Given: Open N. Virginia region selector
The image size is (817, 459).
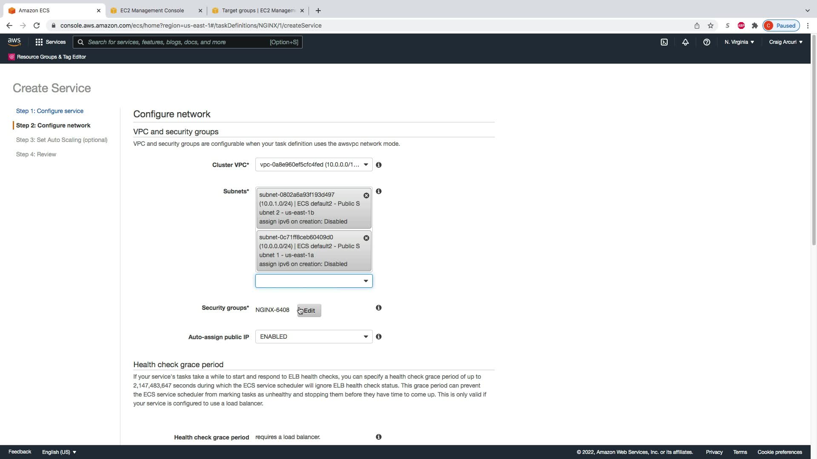Looking at the screenshot, I should click(x=739, y=42).
